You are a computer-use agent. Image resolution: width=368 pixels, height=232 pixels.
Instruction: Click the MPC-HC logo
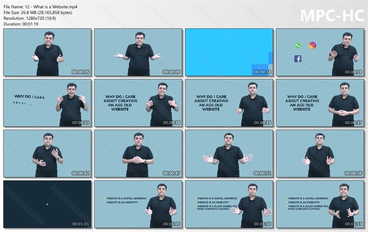coord(332,15)
